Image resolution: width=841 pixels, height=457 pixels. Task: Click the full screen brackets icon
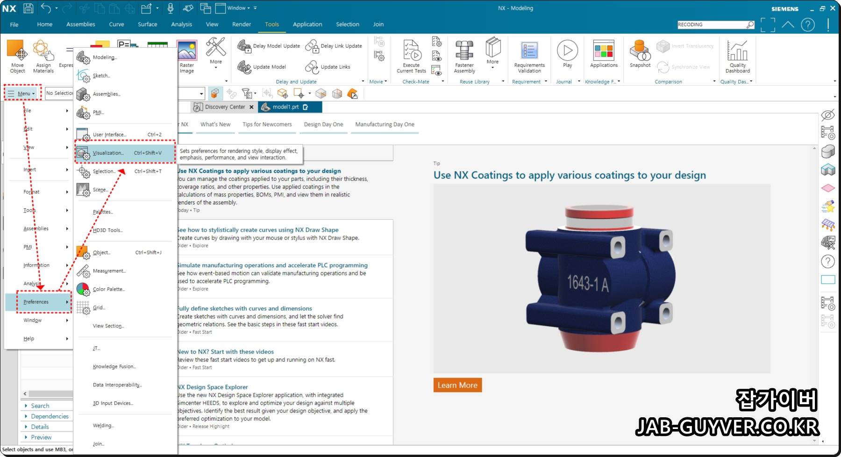tap(768, 24)
